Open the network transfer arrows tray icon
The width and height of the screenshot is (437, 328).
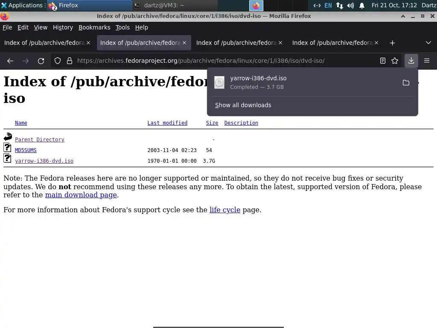coord(339,5)
